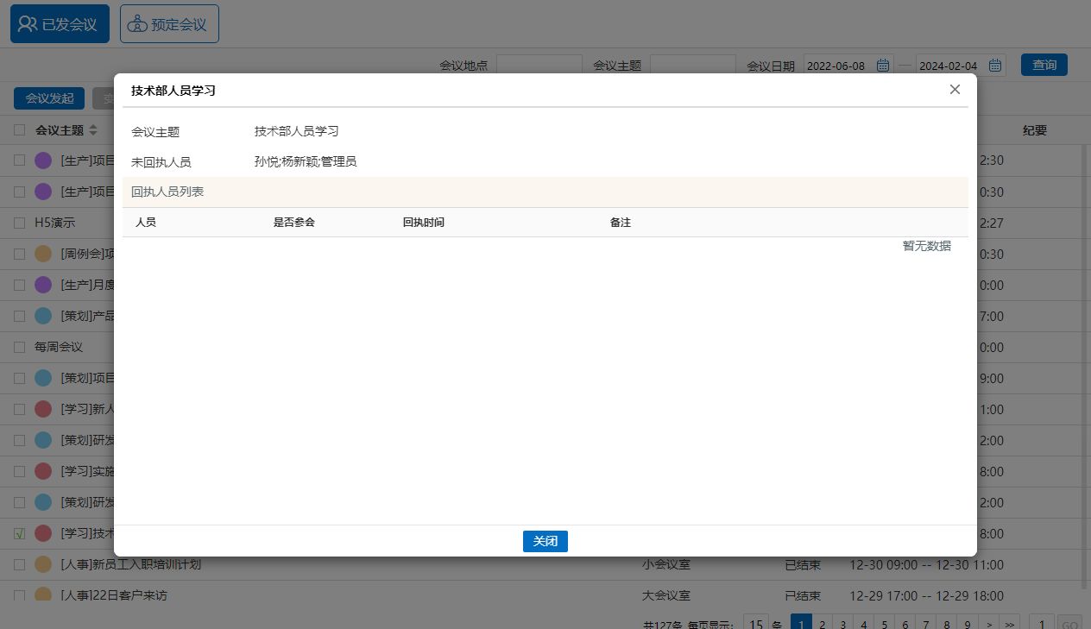1091x629 pixels.
Task: Click the sort arrows beside 会议主题 column
Action: tap(93, 130)
